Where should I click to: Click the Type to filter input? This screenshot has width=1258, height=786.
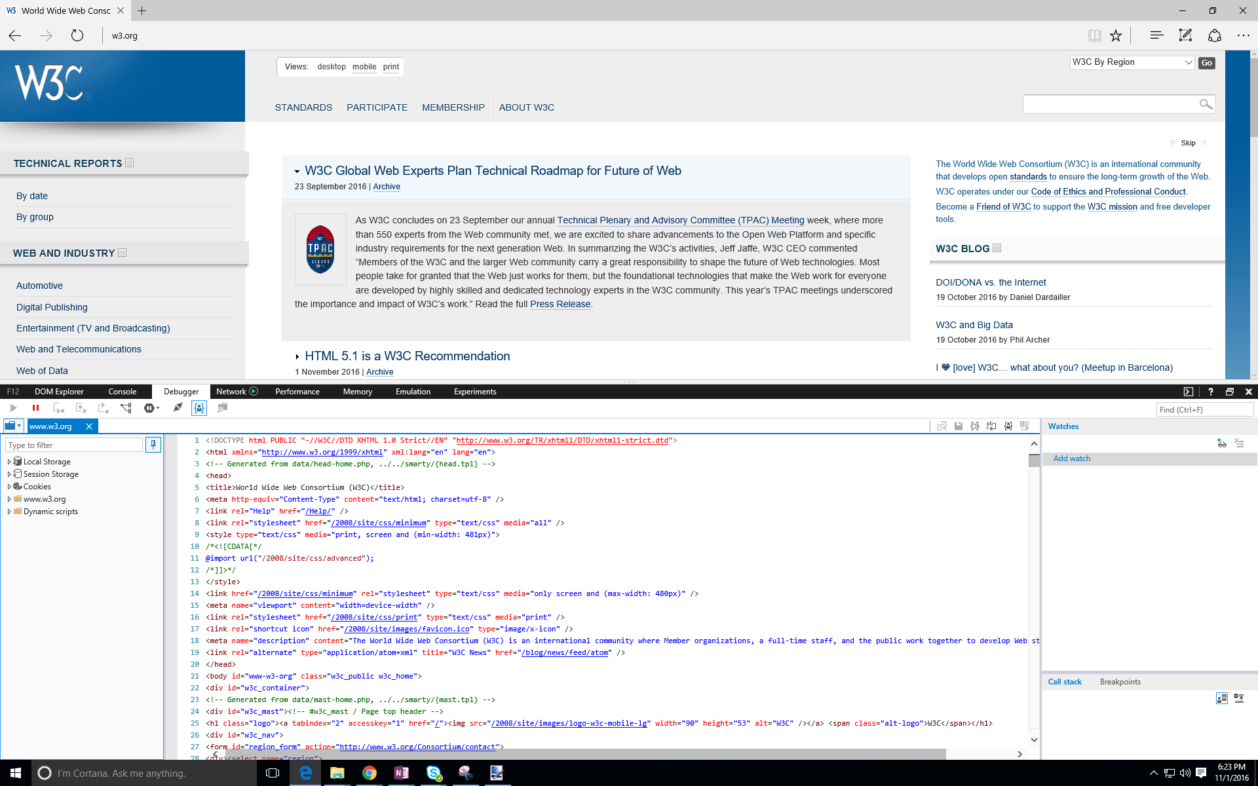(x=74, y=445)
